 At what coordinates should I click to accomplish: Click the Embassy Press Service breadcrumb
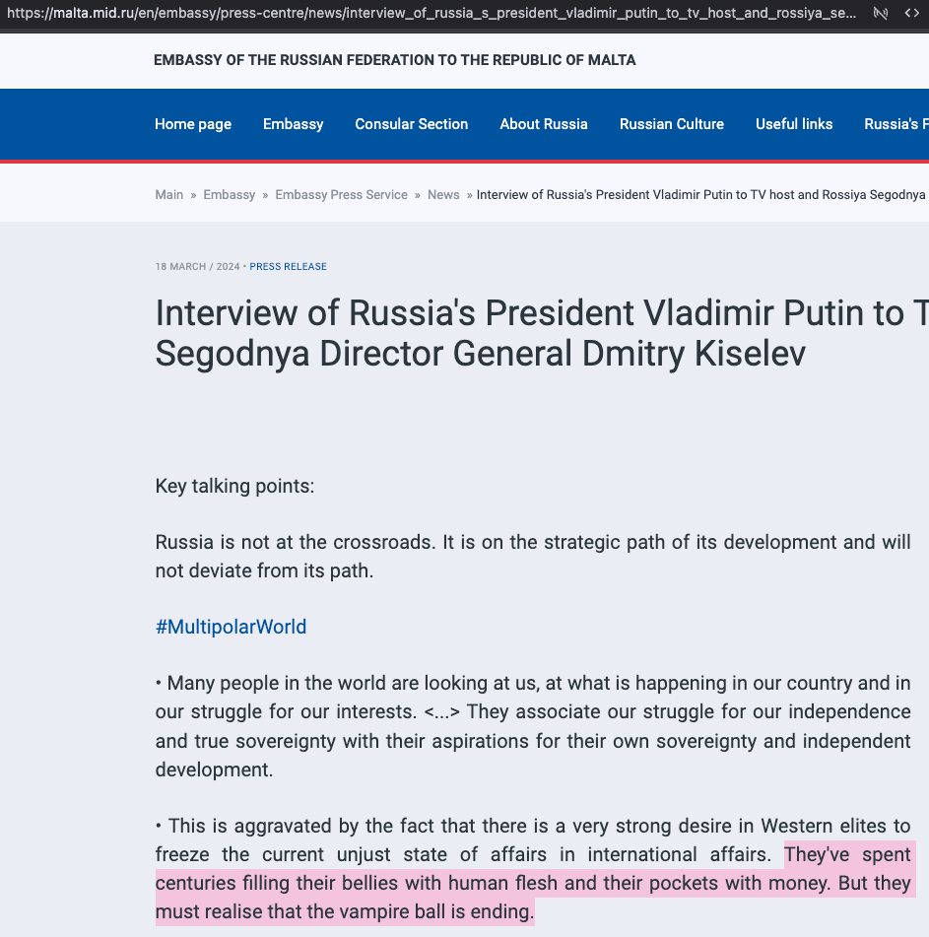(341, 195)
